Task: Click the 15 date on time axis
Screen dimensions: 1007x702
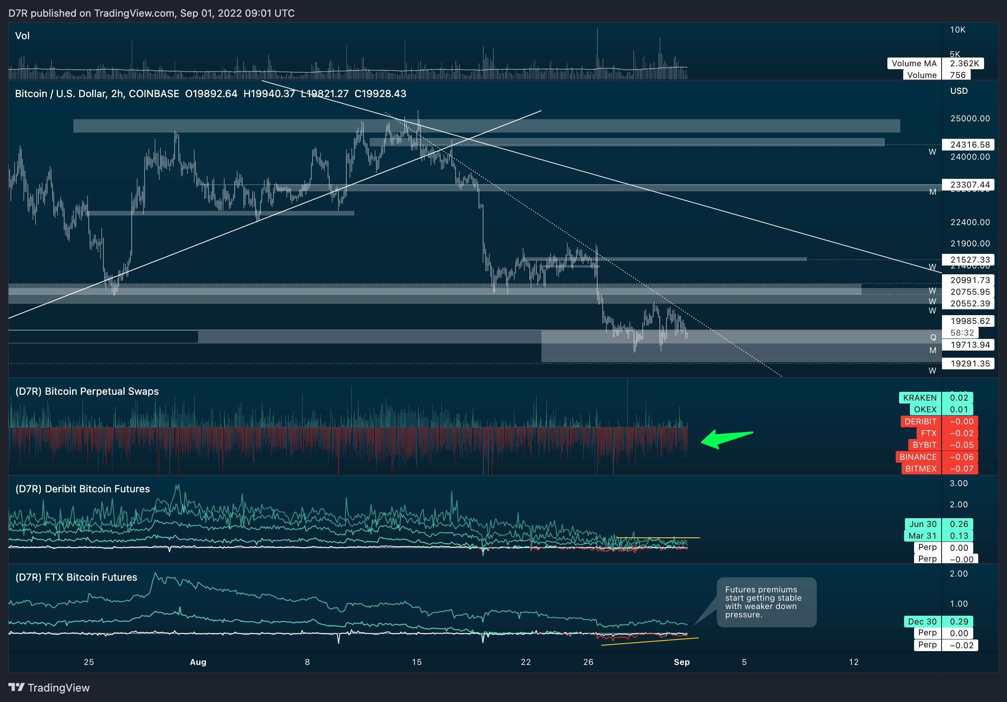Action: (x=417, y=662)
